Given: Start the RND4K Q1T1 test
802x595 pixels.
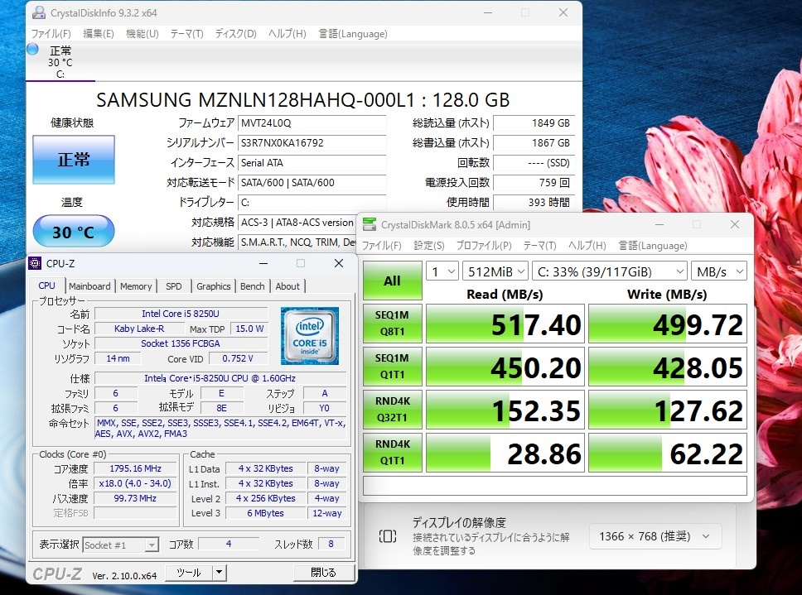Looking at the screenshot, I should pyautogui.click(x=393, y=452).
